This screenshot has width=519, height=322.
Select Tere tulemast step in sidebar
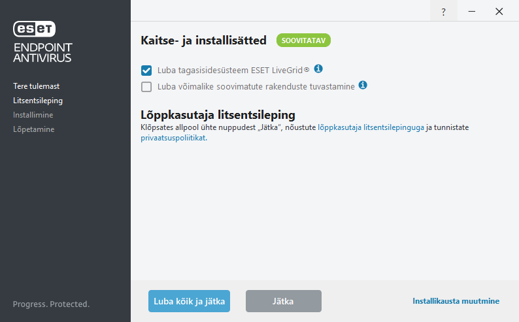pos(37,86)
